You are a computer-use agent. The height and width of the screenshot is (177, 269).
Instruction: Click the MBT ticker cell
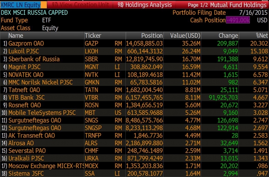[90, 113]
